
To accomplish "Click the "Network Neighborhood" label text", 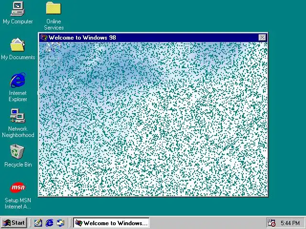I will [18, 132].
